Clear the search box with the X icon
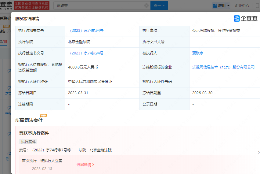Viewport: 260px width, 174px height. pyautogui.click(x=146, y=6)
